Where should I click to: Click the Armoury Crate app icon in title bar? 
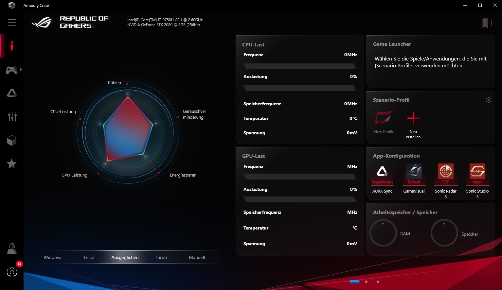click(12, 5)
